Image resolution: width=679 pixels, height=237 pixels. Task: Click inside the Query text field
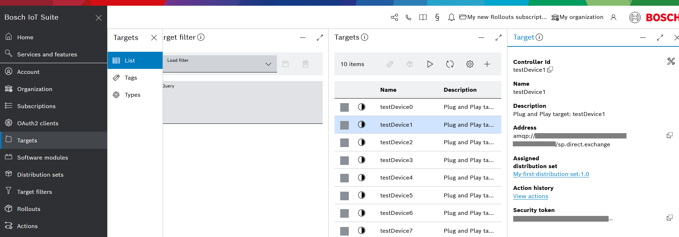[x=243, y=104]
